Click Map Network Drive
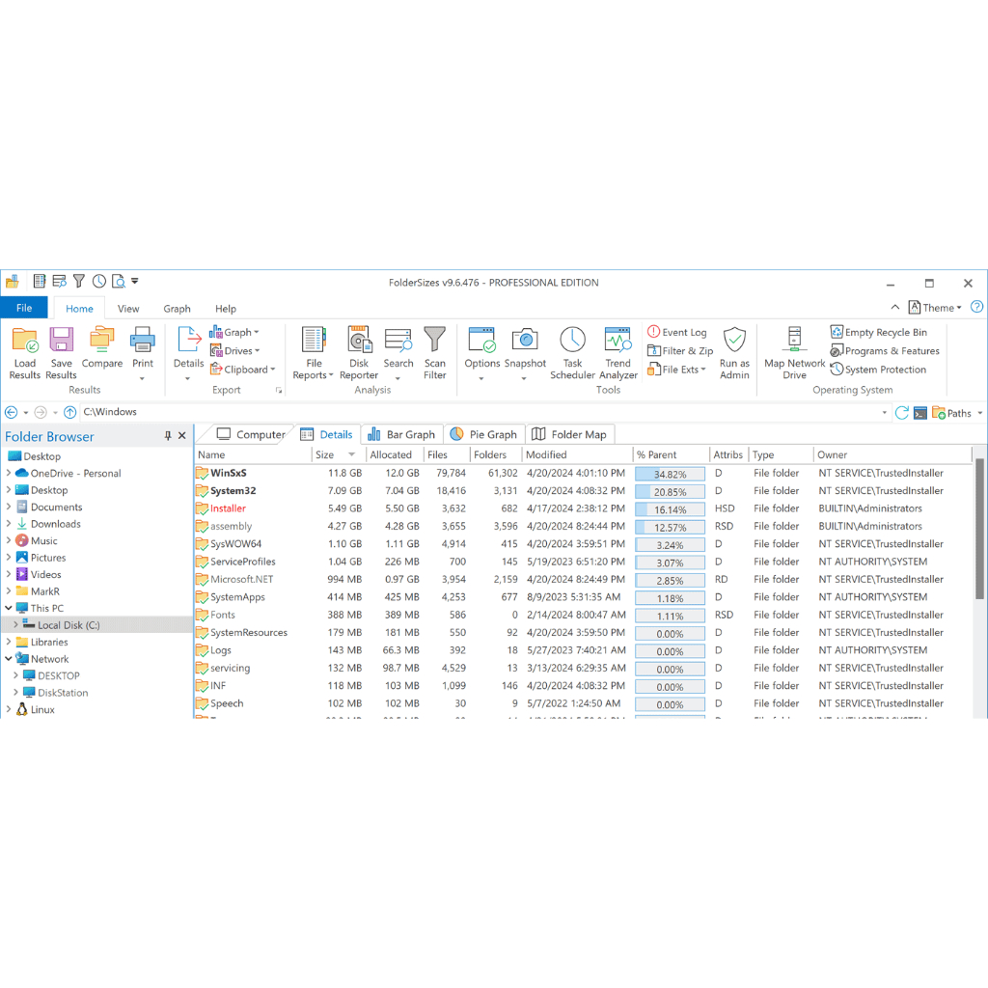Screen dimensions: 988x988 coord(793,351)
